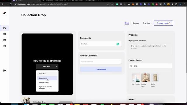Image resolution: width=187 pixels, height=105 pixels.
Task: Open the calendar sidebar icon
Action: [5, 40]
